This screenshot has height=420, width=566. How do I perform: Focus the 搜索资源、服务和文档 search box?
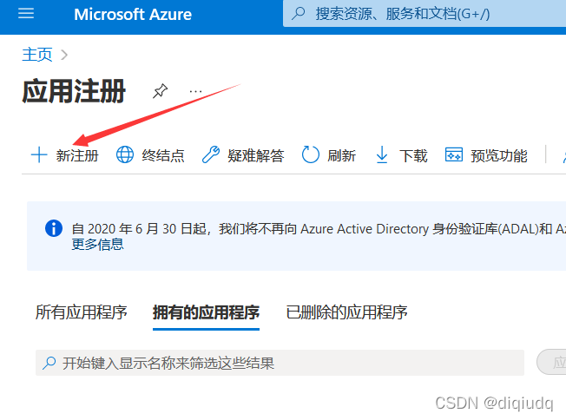point(424,14)
